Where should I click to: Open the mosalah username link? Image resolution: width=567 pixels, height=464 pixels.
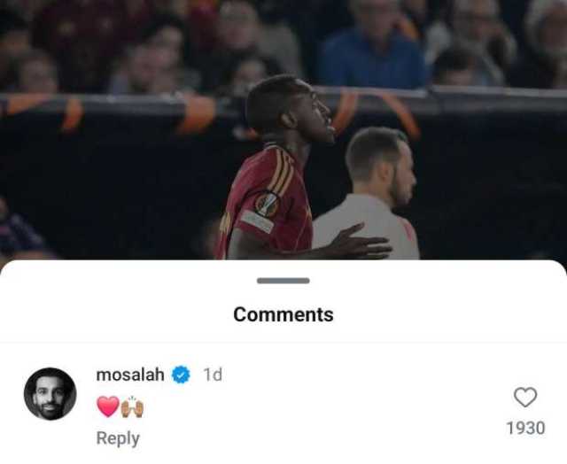(130, 375)
